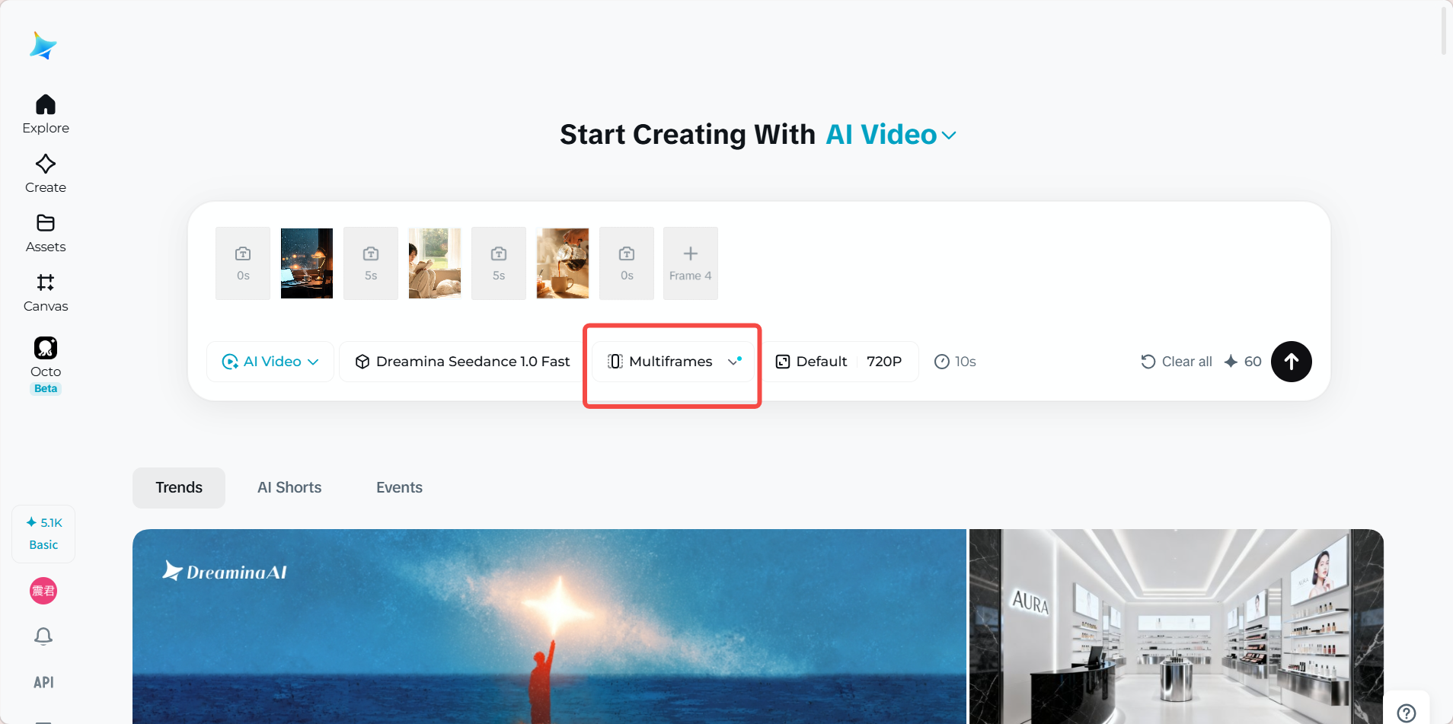Select the person reading frame thumbnail
Viewport: 1453px width, 724px height.
pyautogui.click(x=435, y=263)
